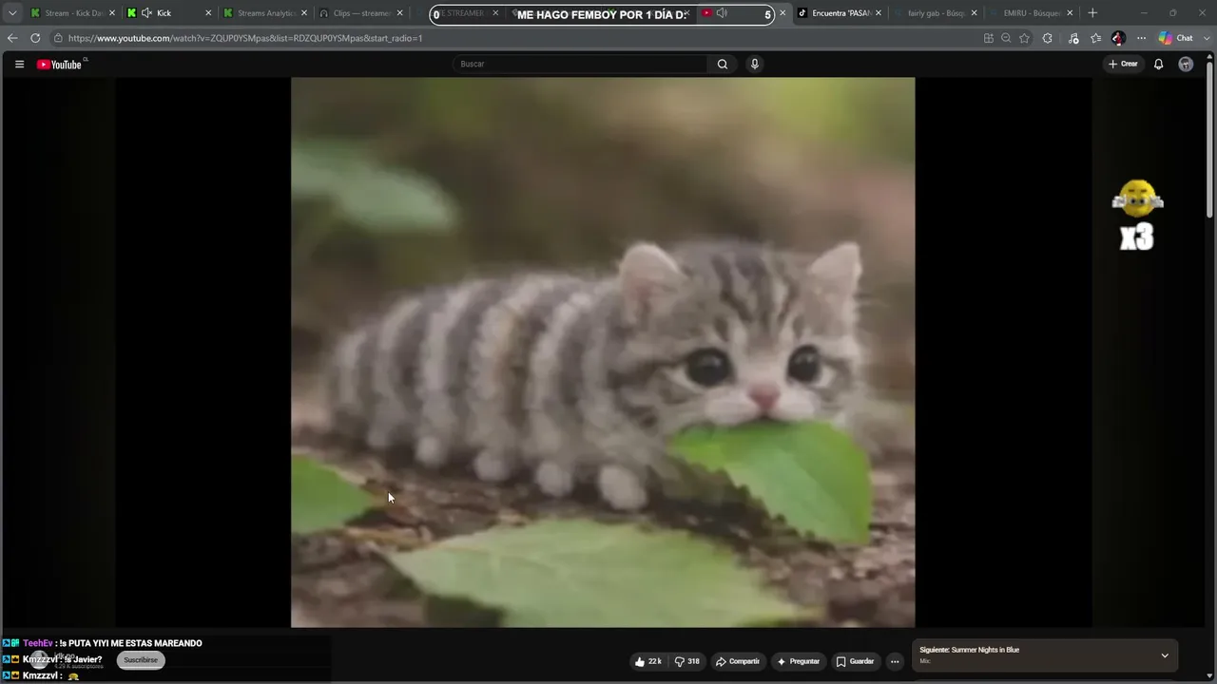Click the kitten video player
1217x684 pixels.
[603, 352]
